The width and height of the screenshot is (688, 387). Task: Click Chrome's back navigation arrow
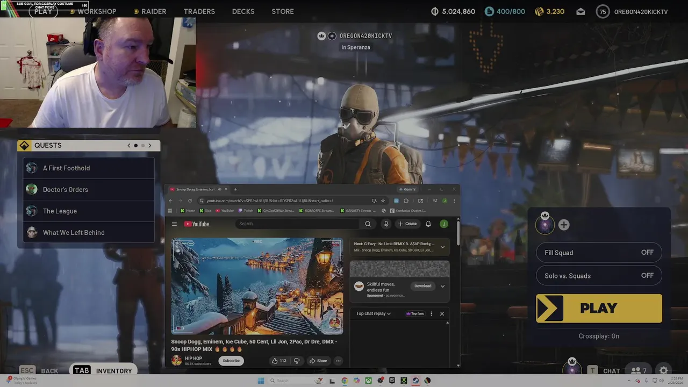coord(170,200)
